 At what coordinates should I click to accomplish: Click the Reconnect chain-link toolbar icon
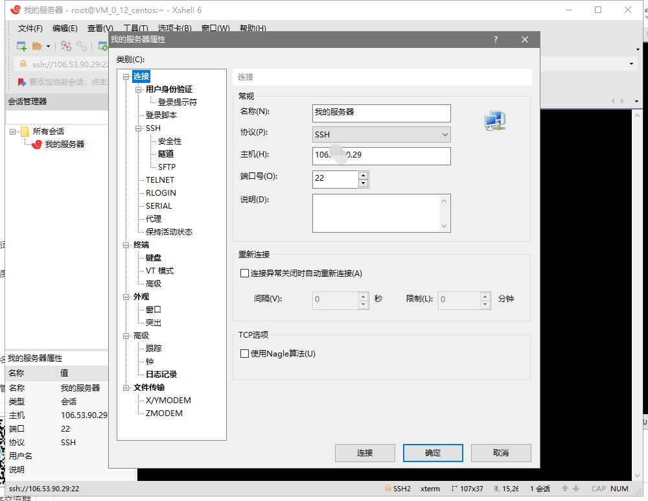[x=82, y=46]
